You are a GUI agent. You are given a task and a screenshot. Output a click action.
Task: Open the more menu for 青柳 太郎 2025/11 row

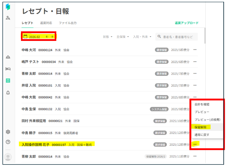195,156
